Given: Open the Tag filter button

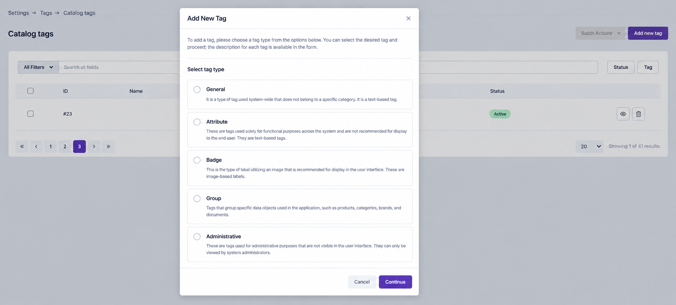Looking at the screenshot, I should pos(648,67).
